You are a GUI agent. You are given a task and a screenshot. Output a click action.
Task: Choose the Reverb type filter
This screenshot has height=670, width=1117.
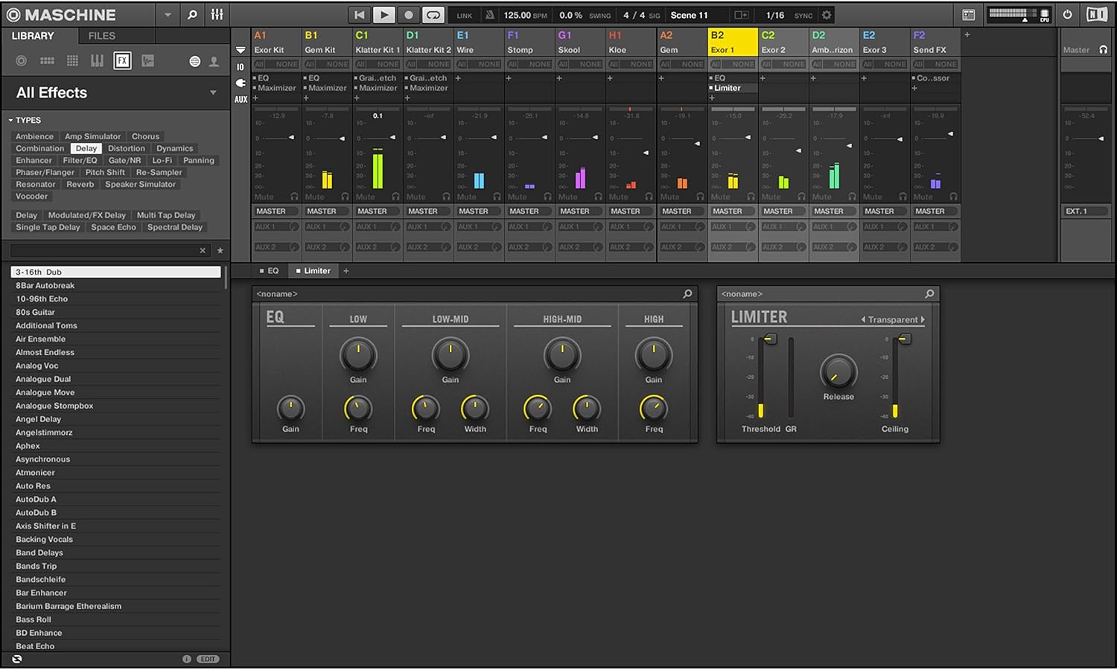(x=80, y=184)
